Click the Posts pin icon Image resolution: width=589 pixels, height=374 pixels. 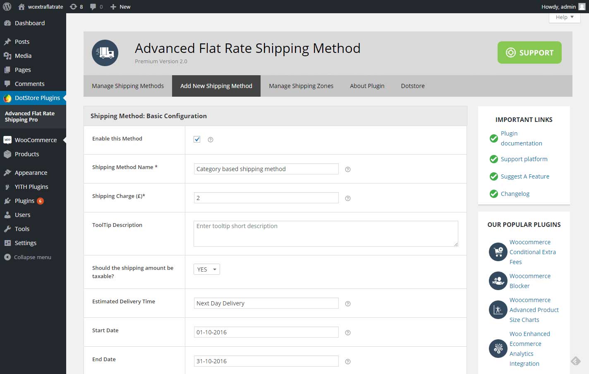7,42
